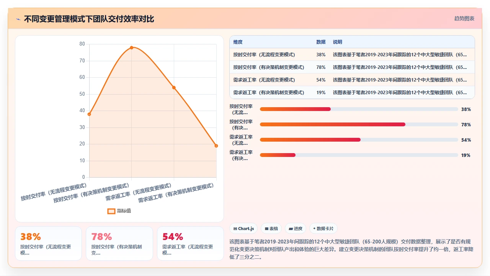Click the 数据 column header

(321, 42)
